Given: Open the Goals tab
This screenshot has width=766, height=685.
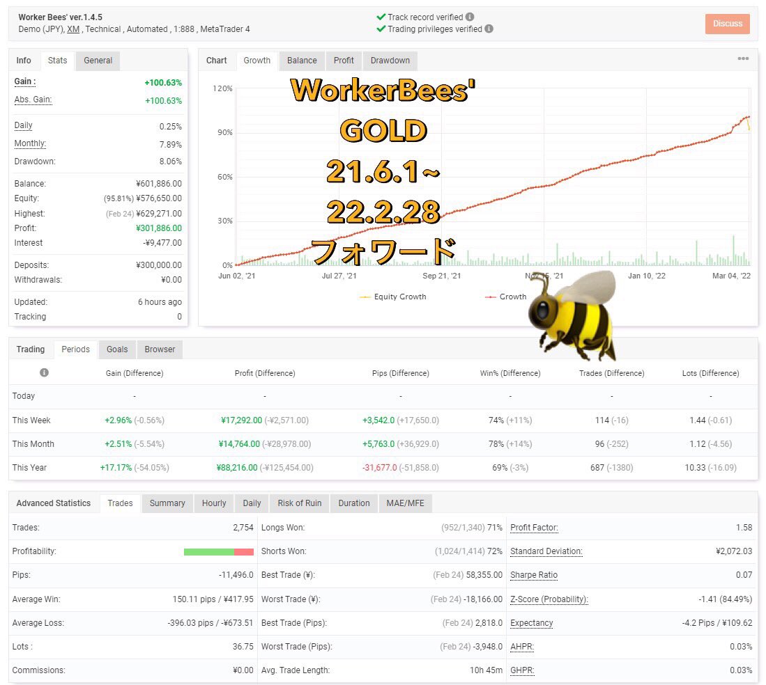Looking at the screenshot, I should pyautogui.click(x=117, y=349).
